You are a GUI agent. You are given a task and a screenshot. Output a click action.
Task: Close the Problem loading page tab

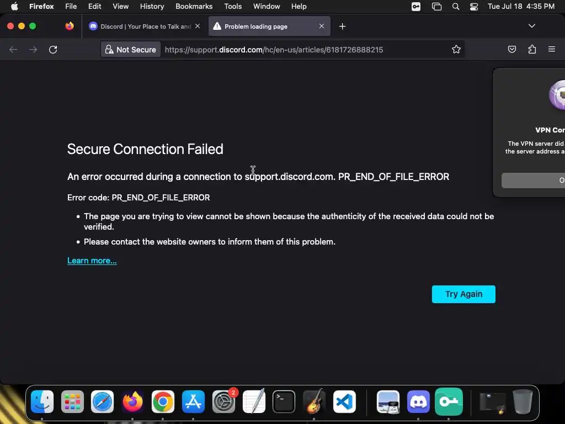pyautogui.click(x=322, y=26)
